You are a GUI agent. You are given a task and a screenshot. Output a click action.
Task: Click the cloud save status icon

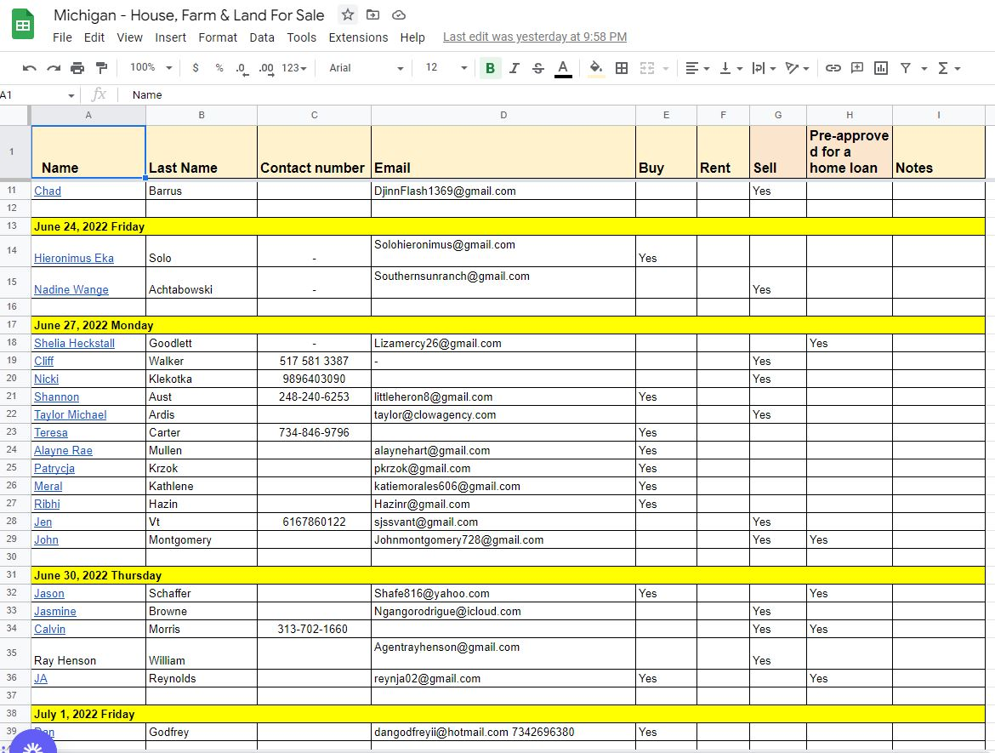(x=399, y=14)
